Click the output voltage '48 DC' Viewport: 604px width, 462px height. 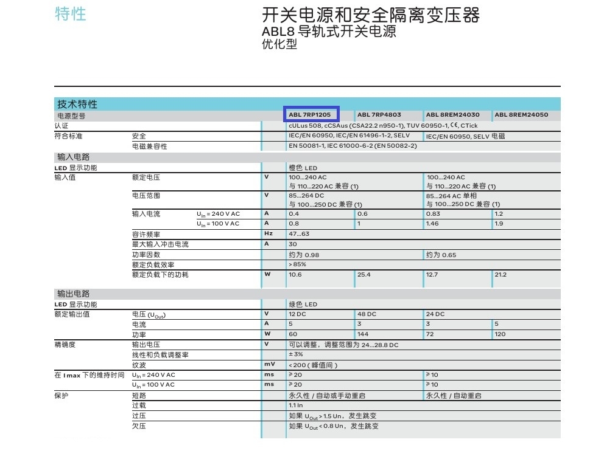[x=367, y=314]
